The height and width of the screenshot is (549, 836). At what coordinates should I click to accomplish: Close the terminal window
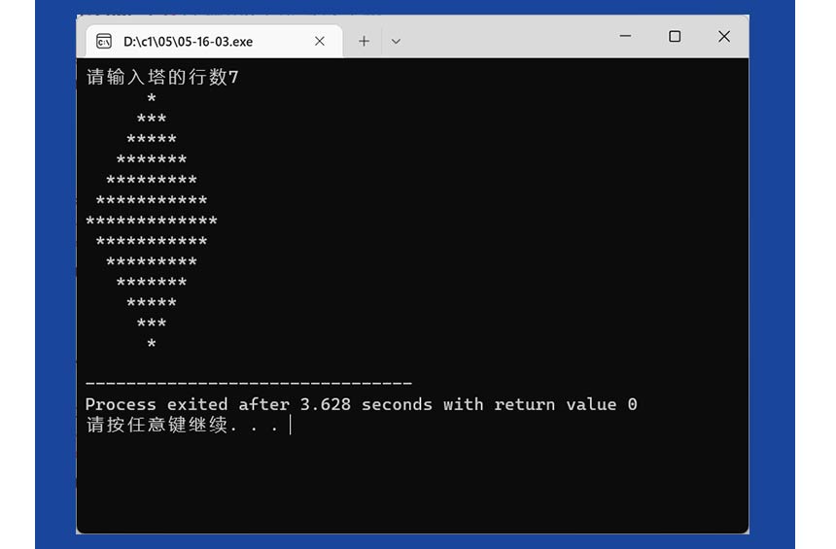tap(723, 37)
